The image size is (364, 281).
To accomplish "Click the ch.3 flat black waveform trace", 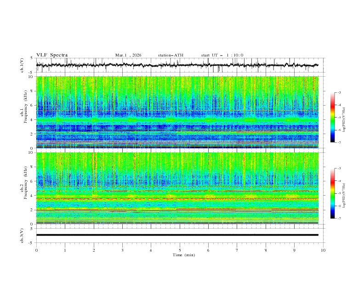I will [177, 235].
